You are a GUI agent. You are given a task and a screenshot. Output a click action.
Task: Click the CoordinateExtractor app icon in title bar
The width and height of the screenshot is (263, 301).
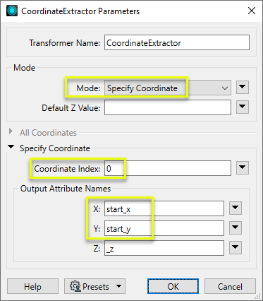[12, 11]
